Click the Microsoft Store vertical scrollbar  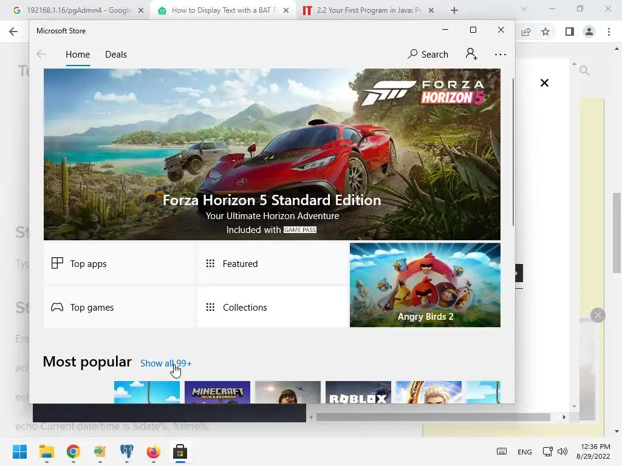click(513, 152)
